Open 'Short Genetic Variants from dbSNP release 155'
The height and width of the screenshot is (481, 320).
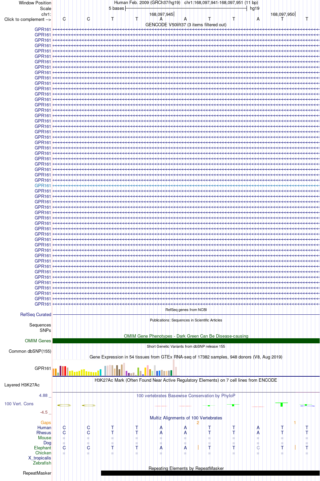pyautogui.click(x=186, y=346)
